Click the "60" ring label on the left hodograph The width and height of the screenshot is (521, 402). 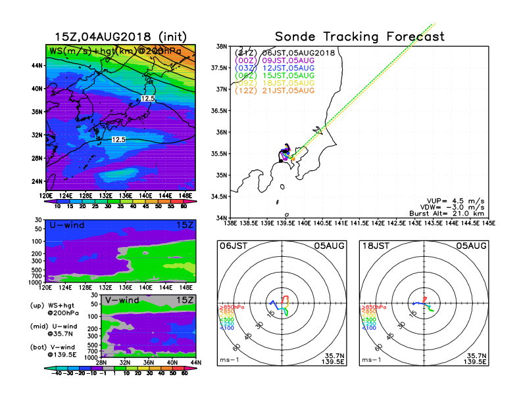click(x=237, y=347)
